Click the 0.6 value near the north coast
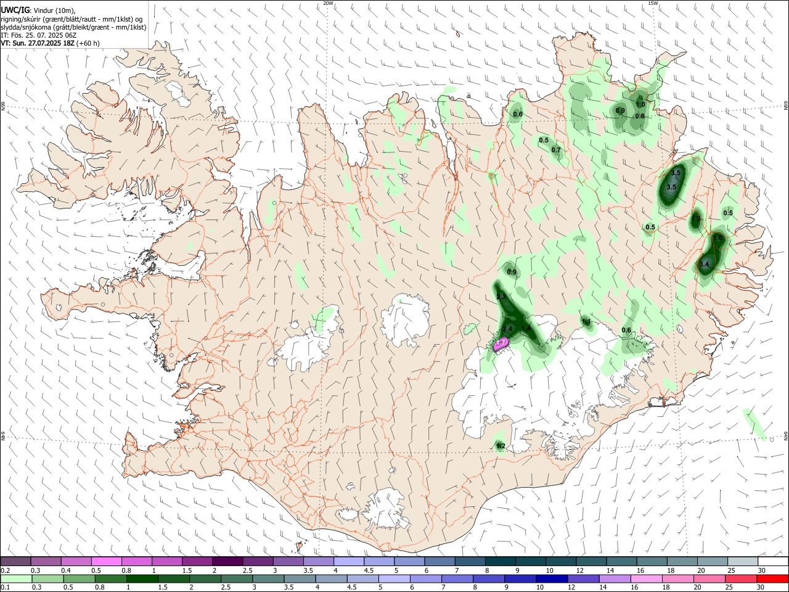 [x=518, y=115]
